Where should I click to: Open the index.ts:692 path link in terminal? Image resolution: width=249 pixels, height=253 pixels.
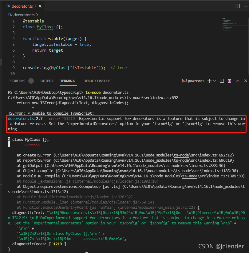click(93, 98)
